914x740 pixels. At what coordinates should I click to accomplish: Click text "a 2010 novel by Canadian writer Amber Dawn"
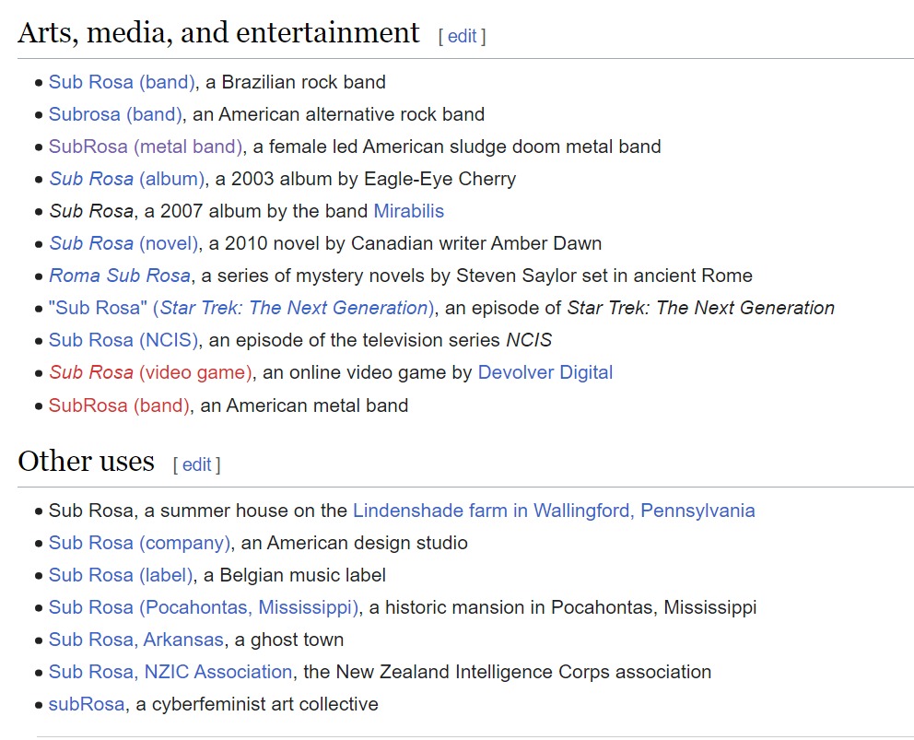405,243
